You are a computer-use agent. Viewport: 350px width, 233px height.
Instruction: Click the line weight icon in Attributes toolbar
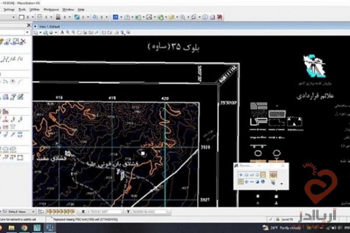click(58, 17)
